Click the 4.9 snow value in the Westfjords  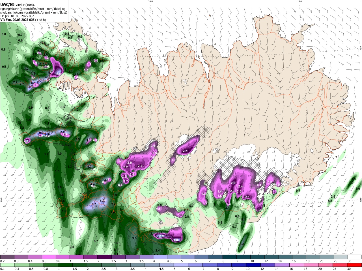(x=59, y=74)
